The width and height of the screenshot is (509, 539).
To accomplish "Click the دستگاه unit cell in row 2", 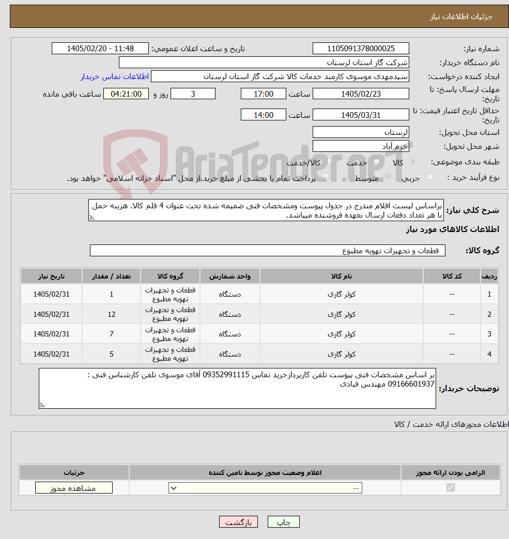I will [x=230, y=314].
